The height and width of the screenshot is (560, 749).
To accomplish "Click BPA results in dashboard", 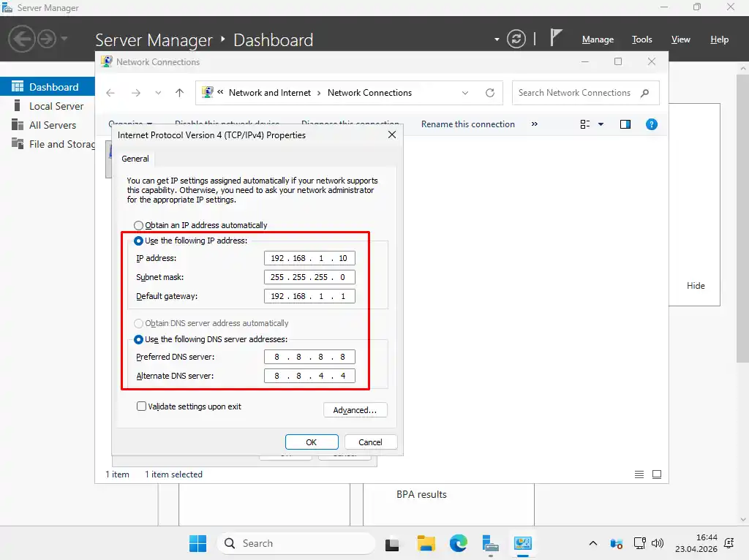I will (x=421, y=495).
